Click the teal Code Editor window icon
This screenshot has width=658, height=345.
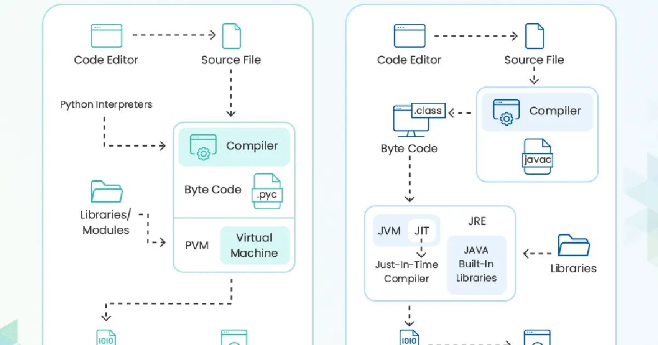(106, 36)
